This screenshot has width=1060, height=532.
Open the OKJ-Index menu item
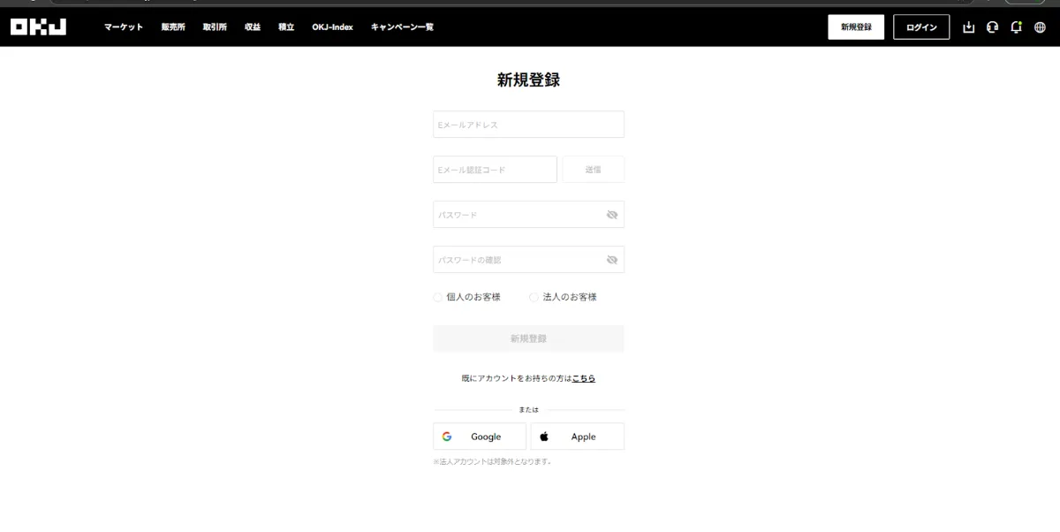(332, 27)
